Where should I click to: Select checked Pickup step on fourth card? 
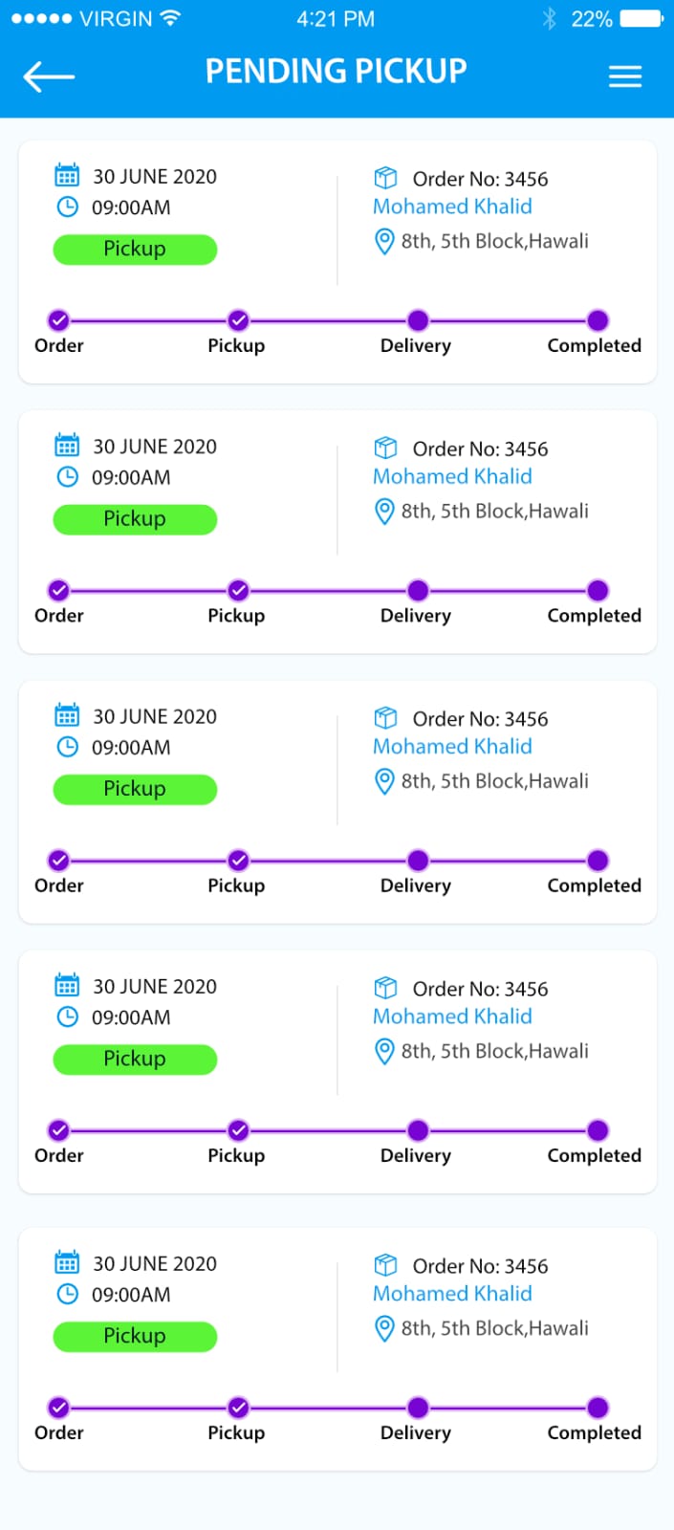[x=238, y=1130]
